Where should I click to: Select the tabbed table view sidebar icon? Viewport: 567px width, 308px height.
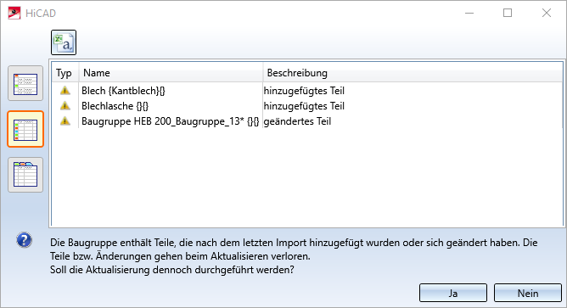[25, 175]
